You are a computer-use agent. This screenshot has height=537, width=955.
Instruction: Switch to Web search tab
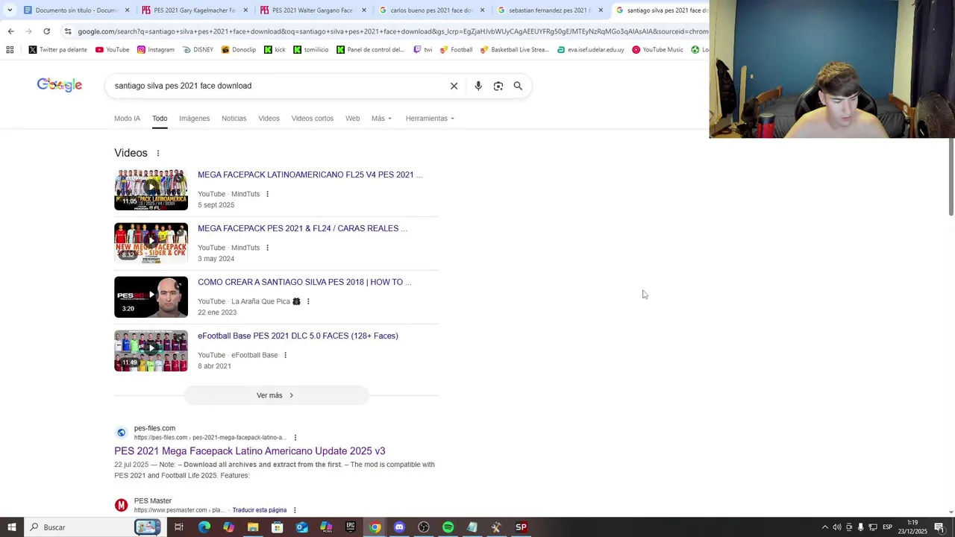tap(352, 119)
